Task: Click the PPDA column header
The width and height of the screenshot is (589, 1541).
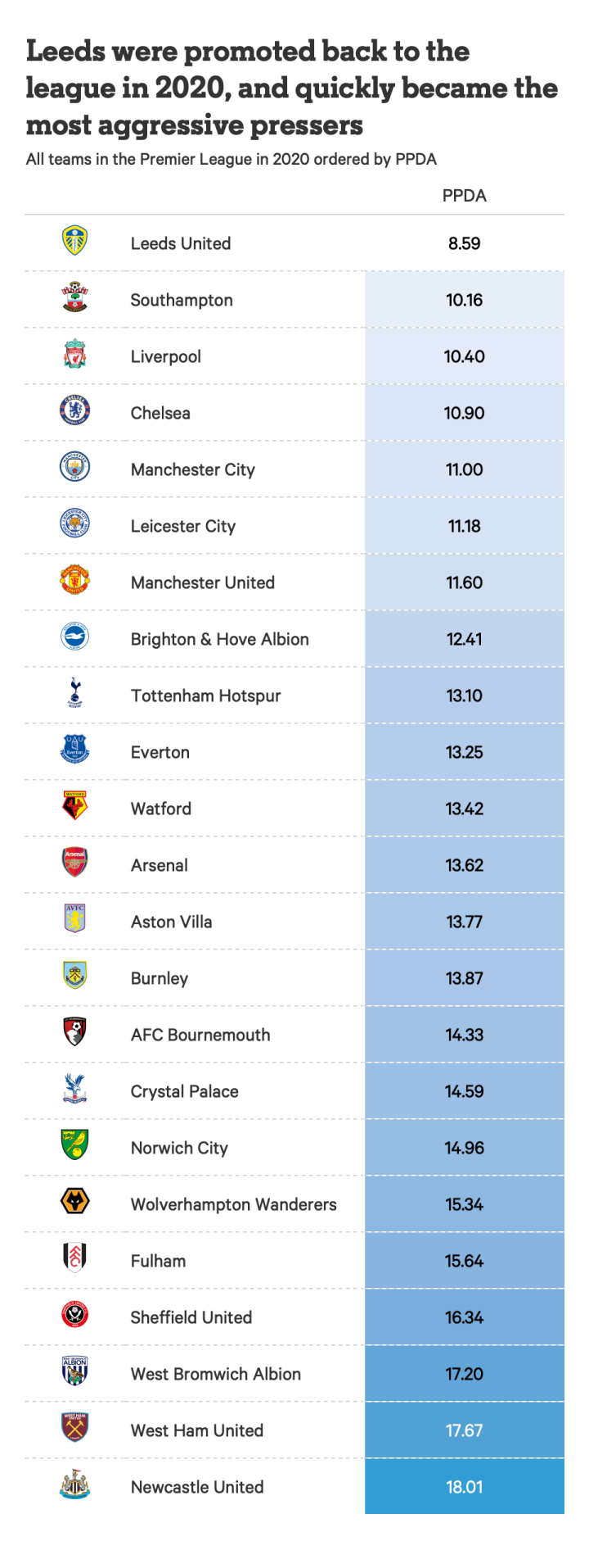Action: [x=464, y=196]
